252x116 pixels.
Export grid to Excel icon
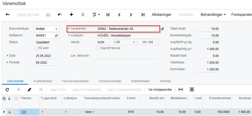[191, 90]
